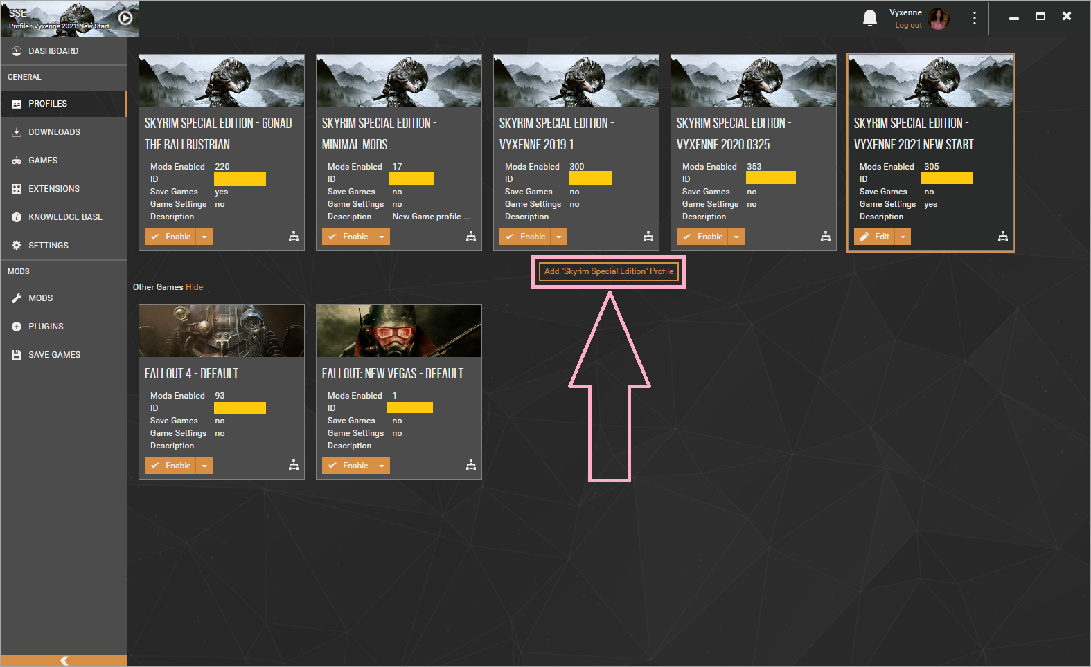Image resolution: width=1091 pixels, height=667 pixels.
Task: Click the Dashboard icon in the sidebar
Action: (x=17, y=51)
